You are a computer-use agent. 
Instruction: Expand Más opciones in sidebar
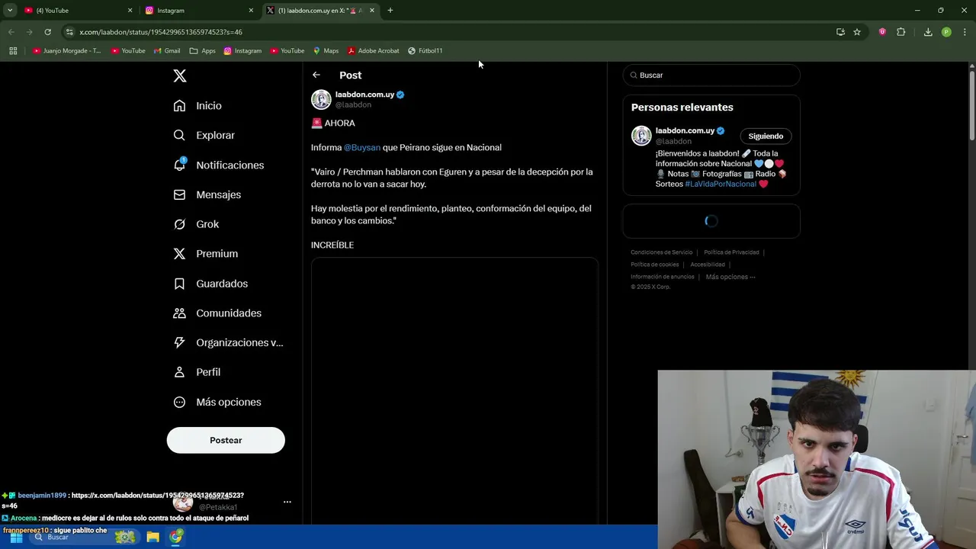tap(218, 402)
